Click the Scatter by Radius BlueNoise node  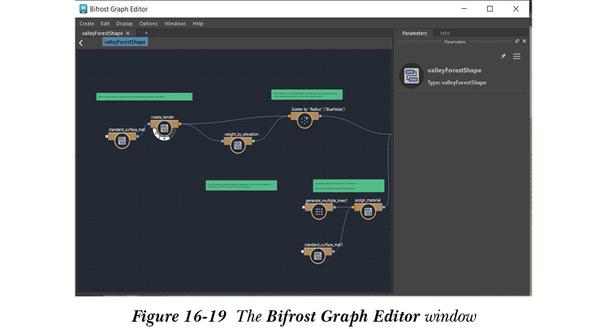(x=304, y=119)
